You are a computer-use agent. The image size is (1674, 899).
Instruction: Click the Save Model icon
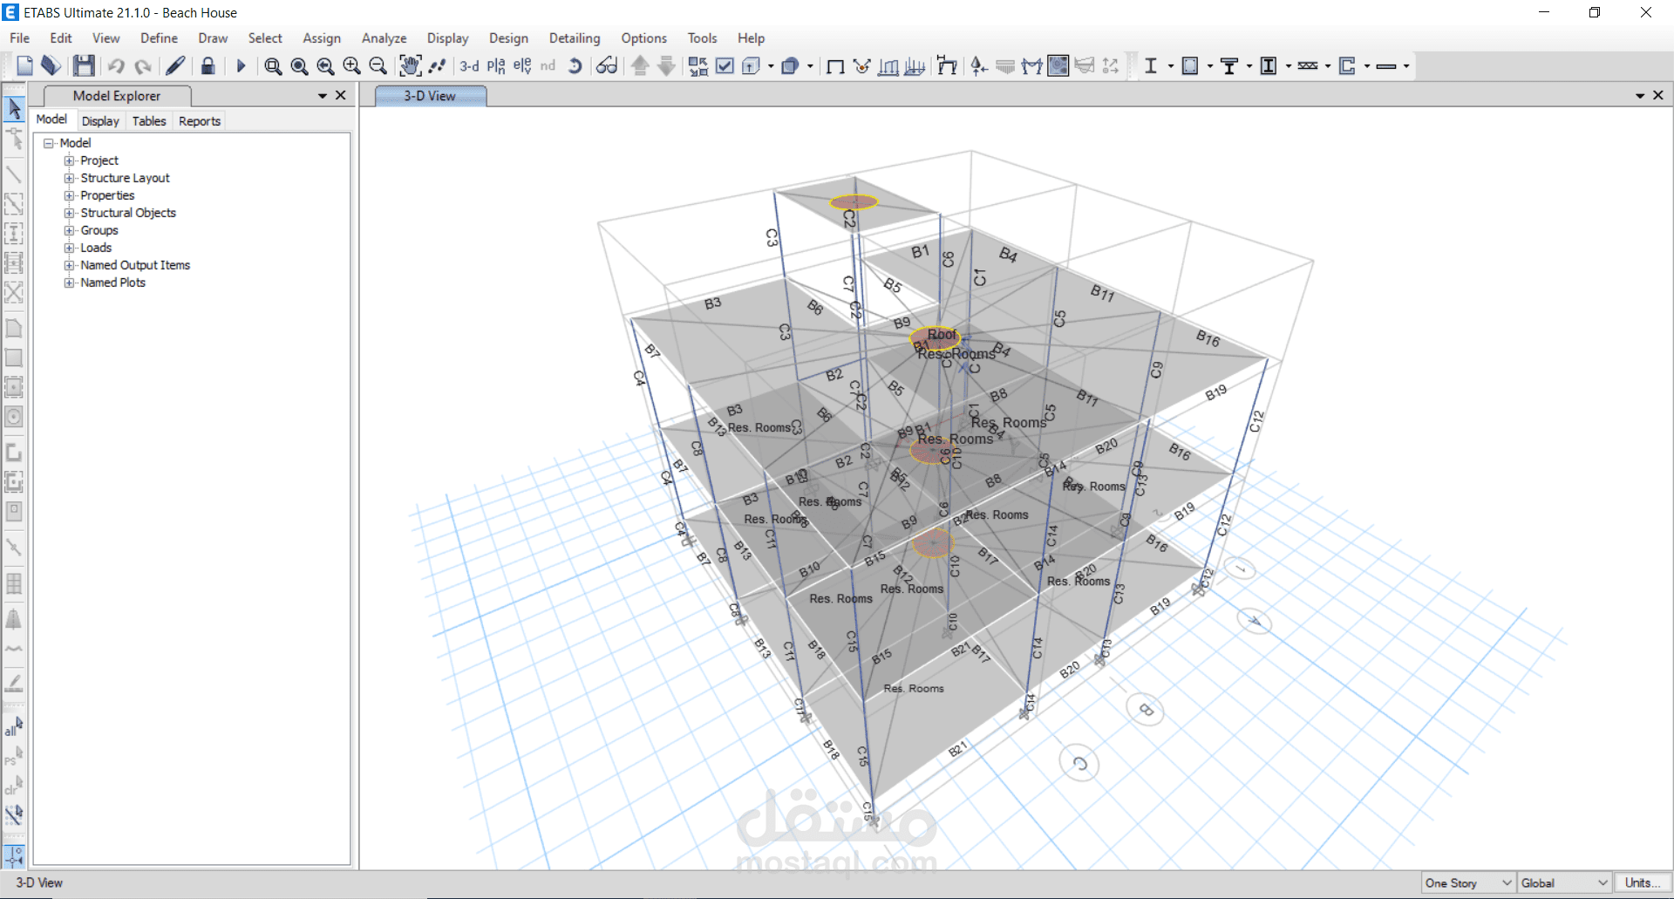click(84, 66)
